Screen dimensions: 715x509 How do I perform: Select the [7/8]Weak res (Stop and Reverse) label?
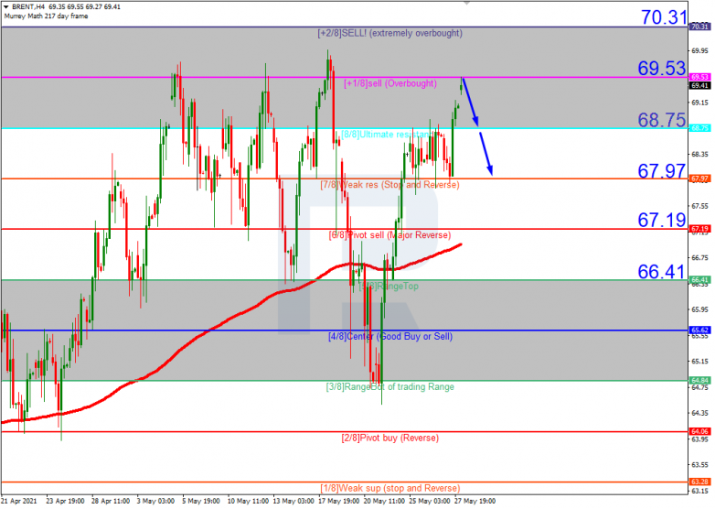(x=390, y=184)
